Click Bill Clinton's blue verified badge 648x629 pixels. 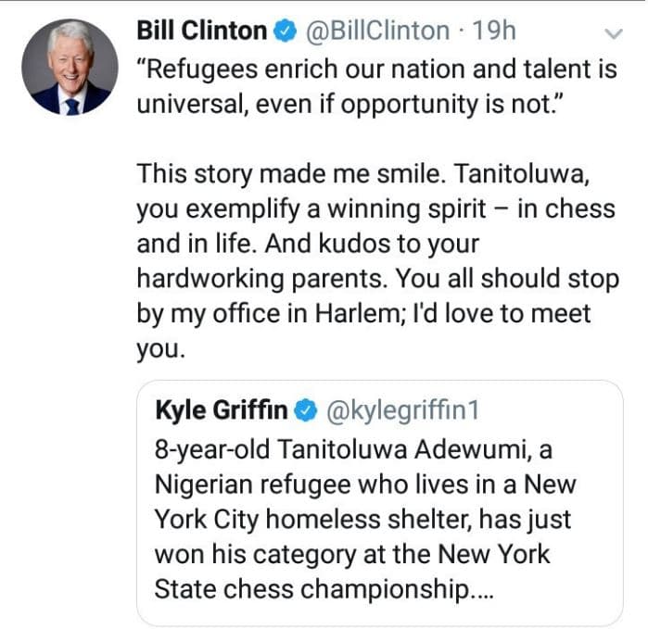pyautogui.click(x=286, y=31)
